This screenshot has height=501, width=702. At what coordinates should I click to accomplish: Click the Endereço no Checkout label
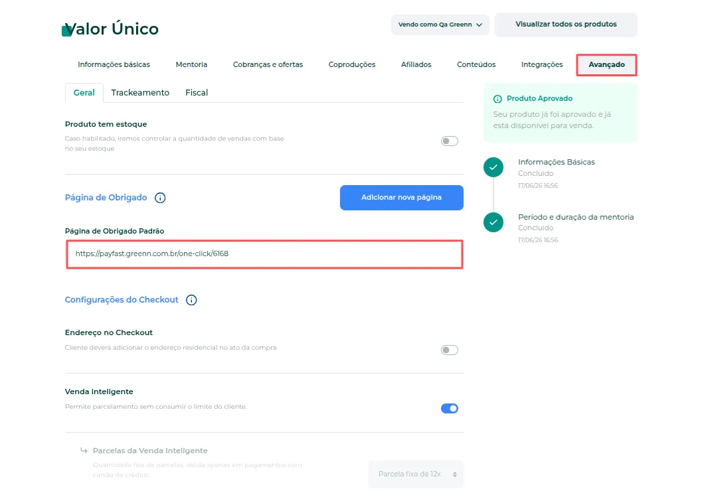click(x=109, y=332)
